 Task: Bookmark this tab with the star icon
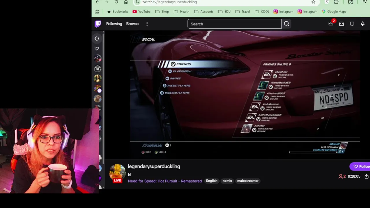click(x=313, y=2)
